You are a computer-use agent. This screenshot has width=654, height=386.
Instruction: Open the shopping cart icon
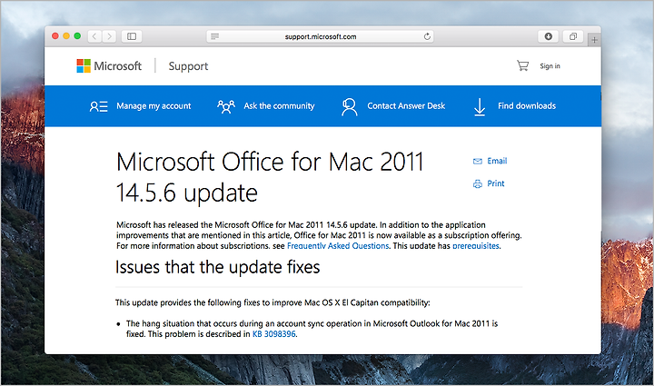pos(522,65)
